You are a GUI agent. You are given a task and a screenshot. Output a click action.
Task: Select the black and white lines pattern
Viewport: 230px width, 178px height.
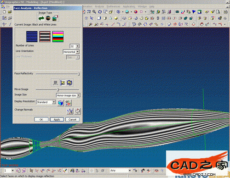tap(45, 37)
